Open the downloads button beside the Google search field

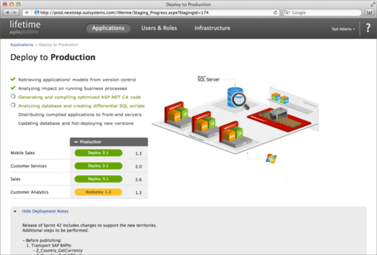pos(369,13)
